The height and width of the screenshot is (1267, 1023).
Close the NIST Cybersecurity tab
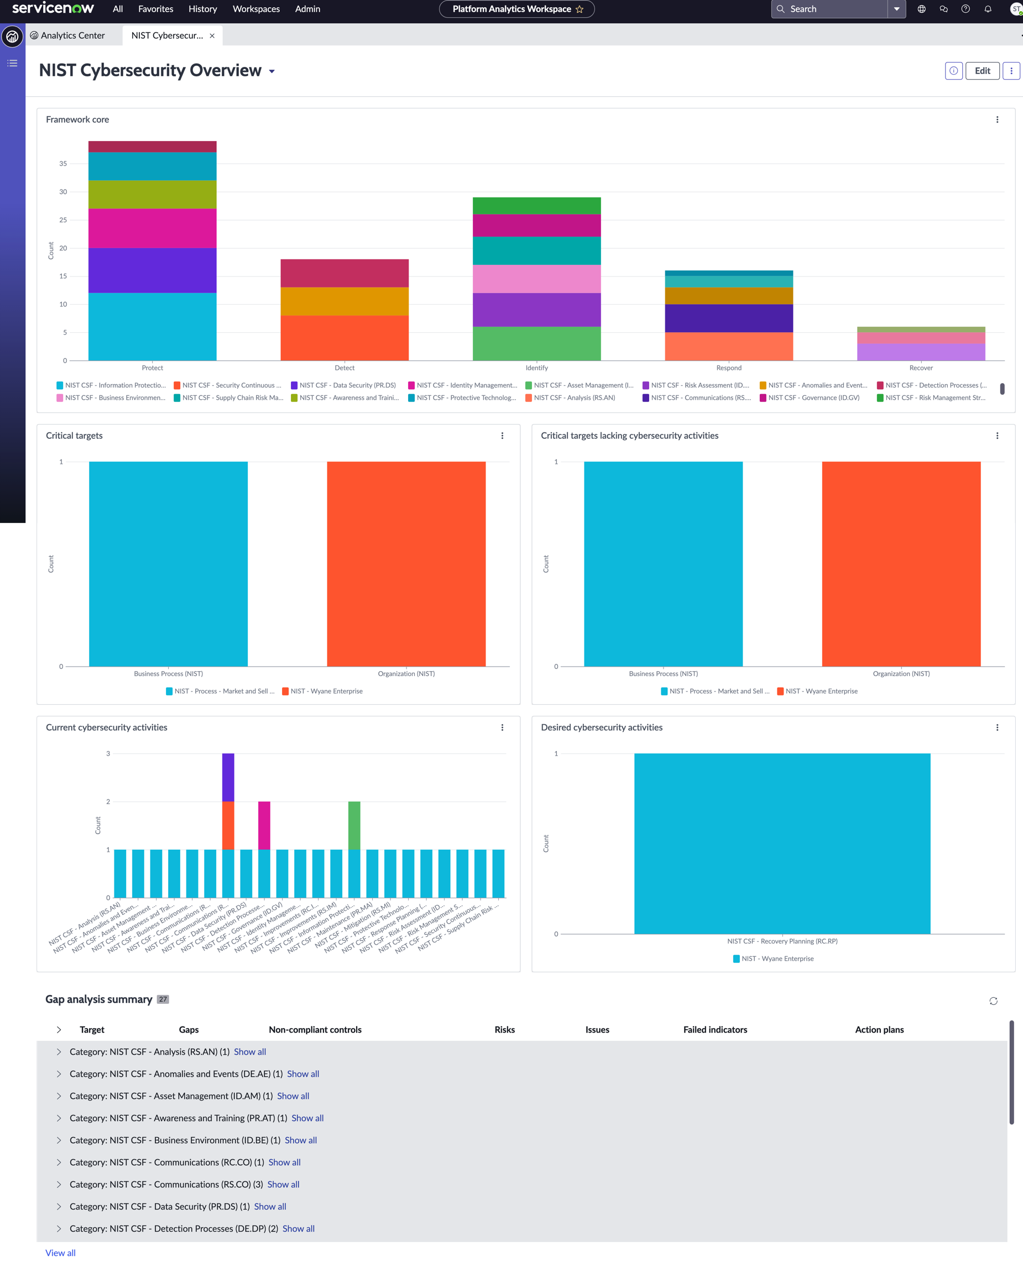[x=212, y=36]
